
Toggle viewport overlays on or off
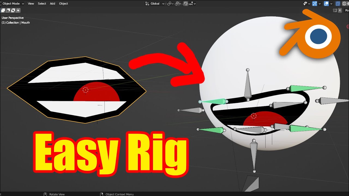click(x=326, y=4)
